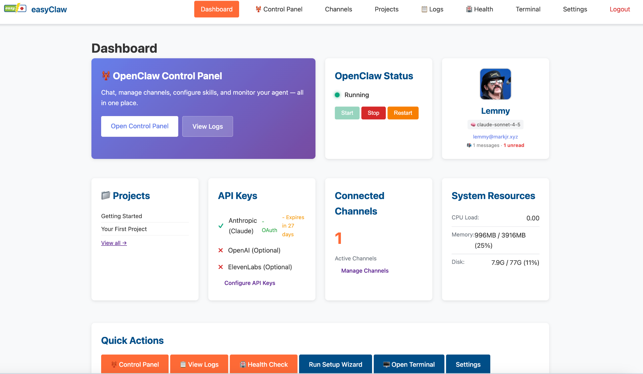Expand Manage Channels under Connected Channels
The image size is (643, 374).
[365, 270]
